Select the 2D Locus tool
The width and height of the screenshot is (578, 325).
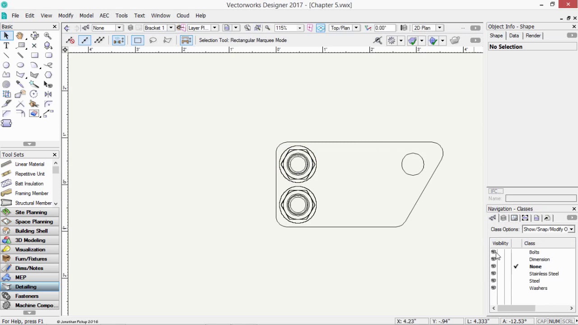(x=34, y=46)
